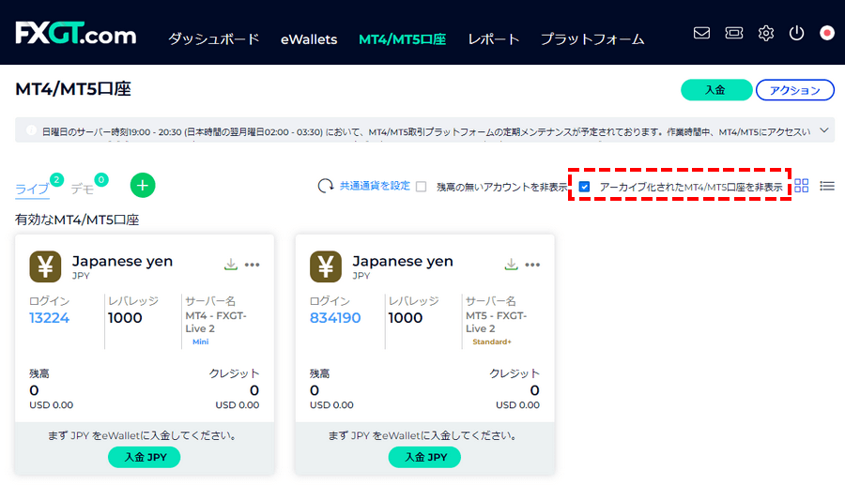Viewport: 845px width, 486px height.
Task: Select the ライブ tab
Action: point(32,189)
